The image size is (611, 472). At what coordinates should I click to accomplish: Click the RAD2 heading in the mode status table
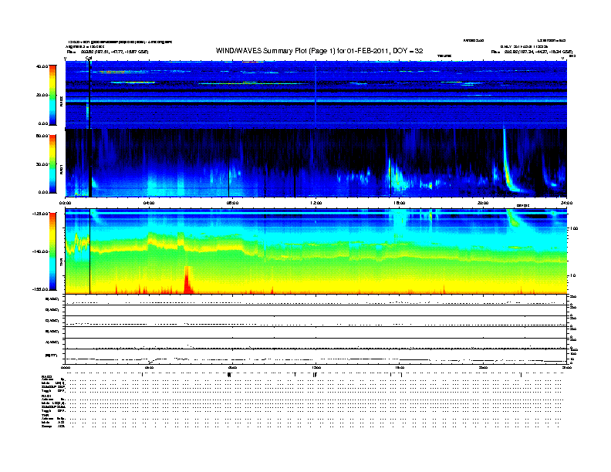pyautogui.click(x=47, y=377)
